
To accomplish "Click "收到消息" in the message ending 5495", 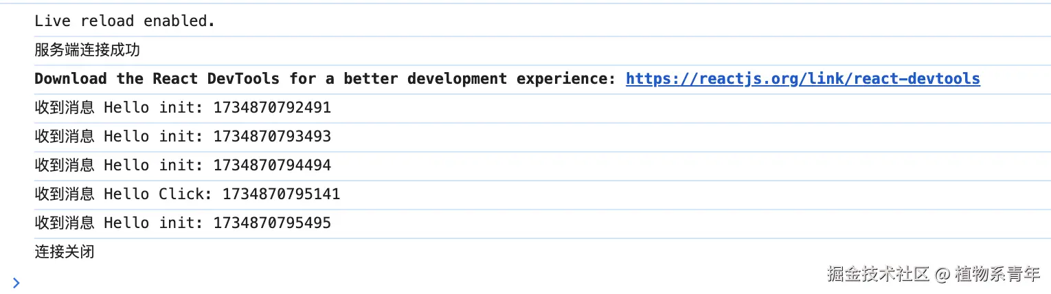I will (65, 223).
